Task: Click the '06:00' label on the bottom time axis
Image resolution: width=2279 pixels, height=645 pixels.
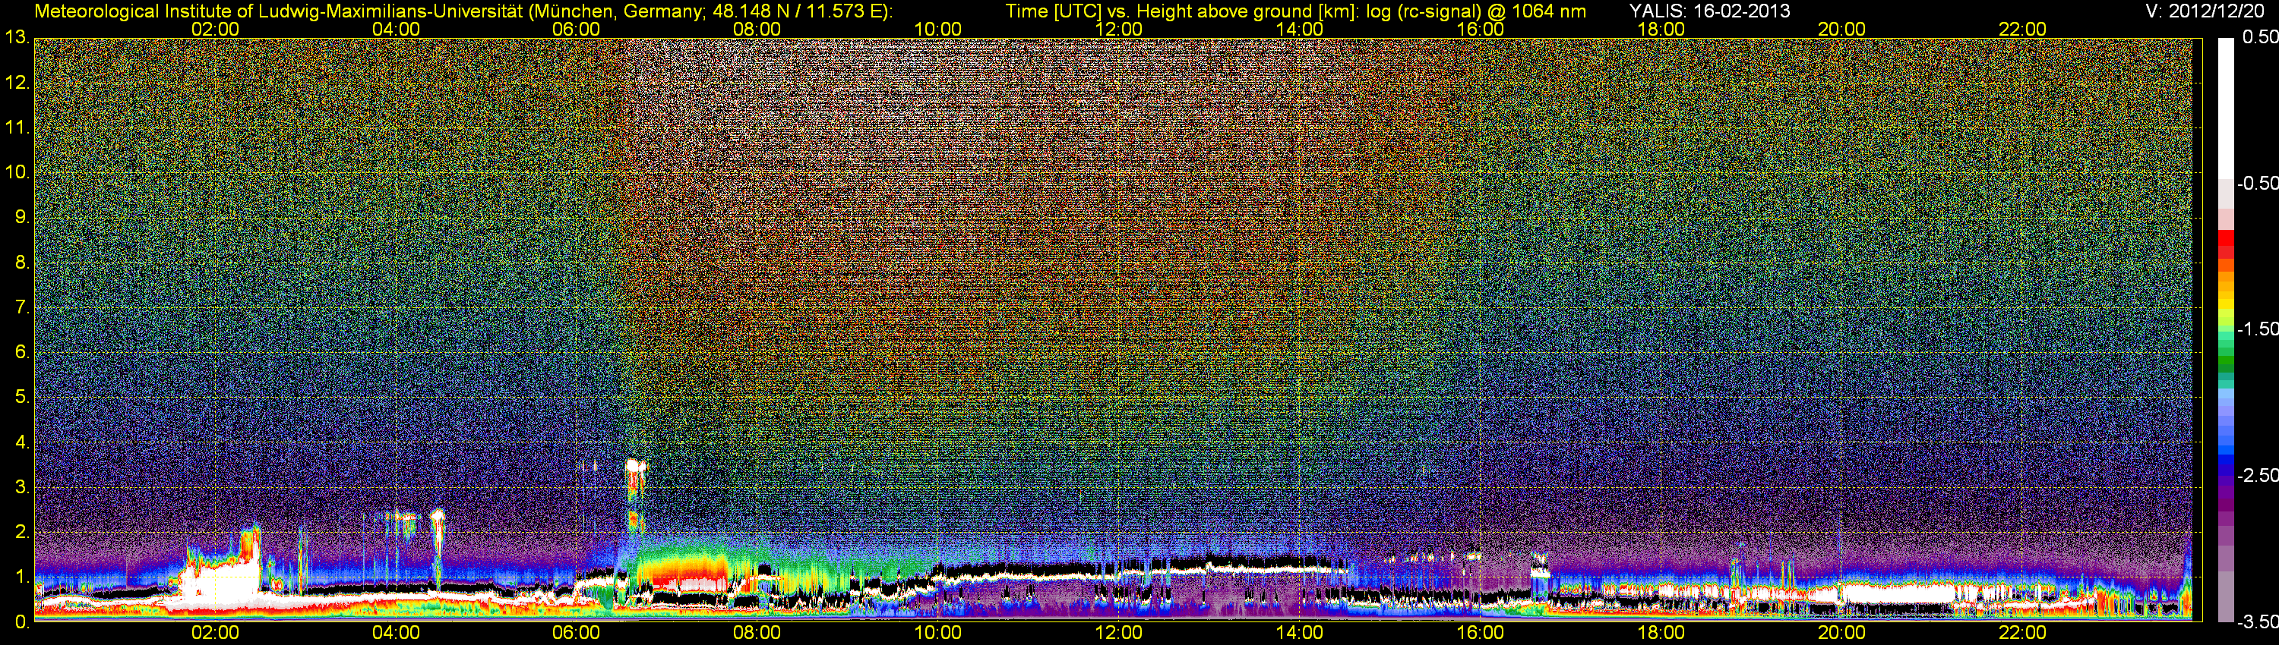Action: 576,633
